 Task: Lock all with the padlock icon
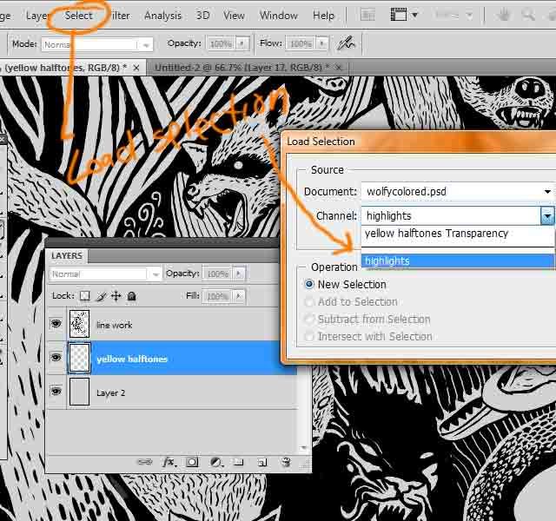tap(131, 296)
